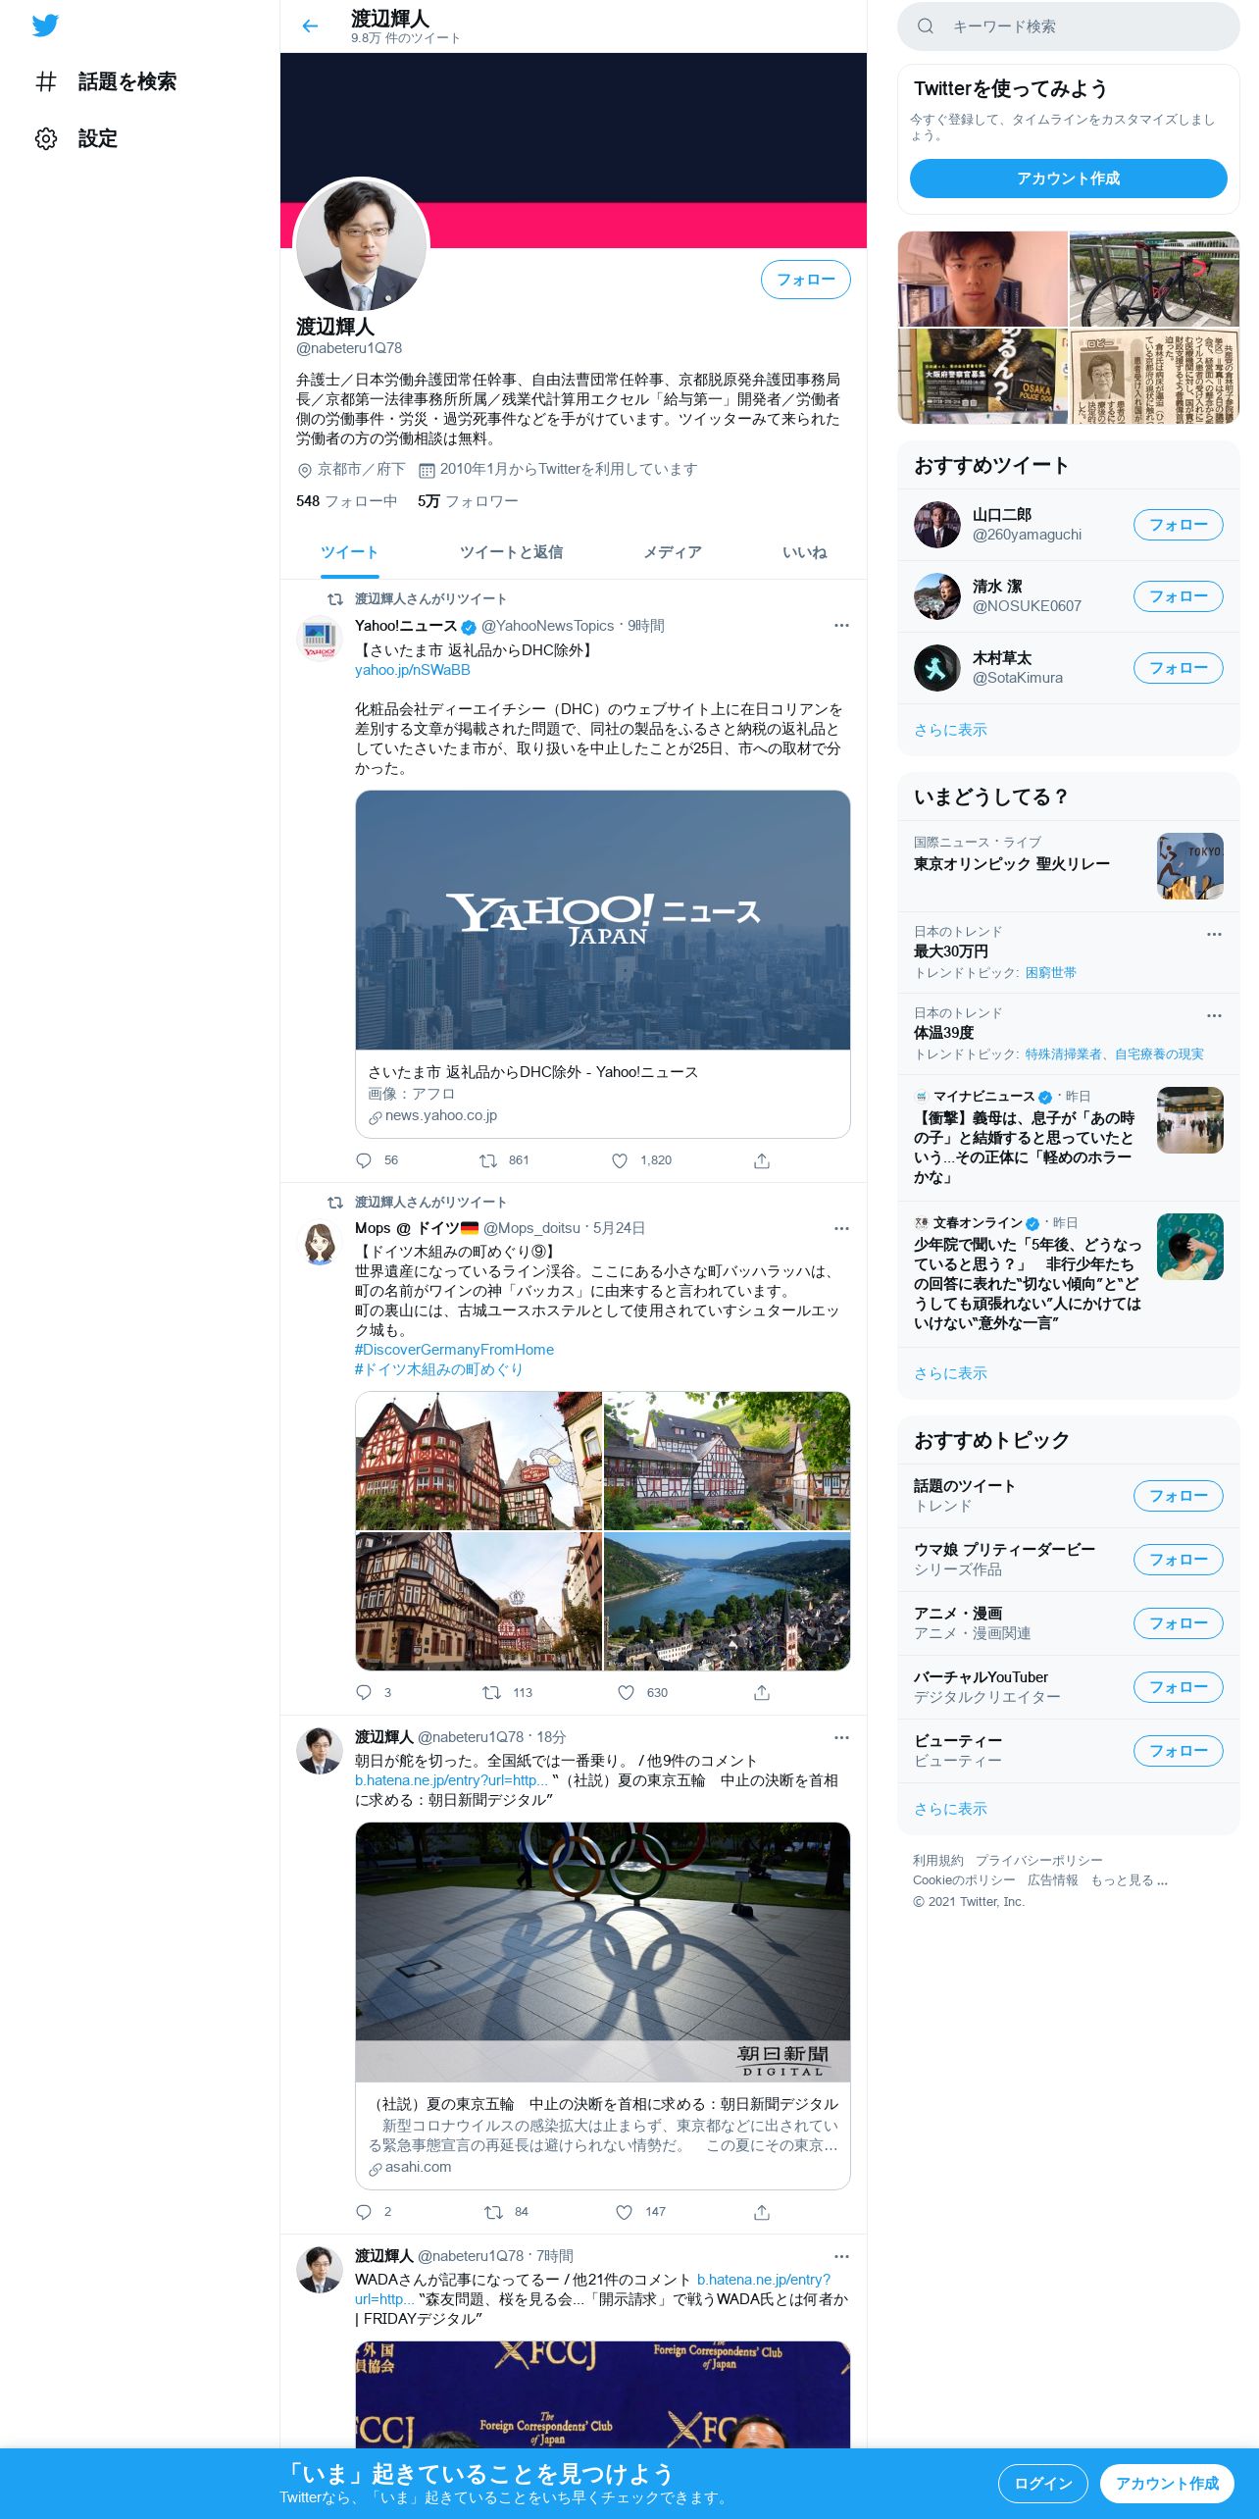The image size is (1259, 2519).
Task: Switch to メディア tab
Action: tap(672, 552)
